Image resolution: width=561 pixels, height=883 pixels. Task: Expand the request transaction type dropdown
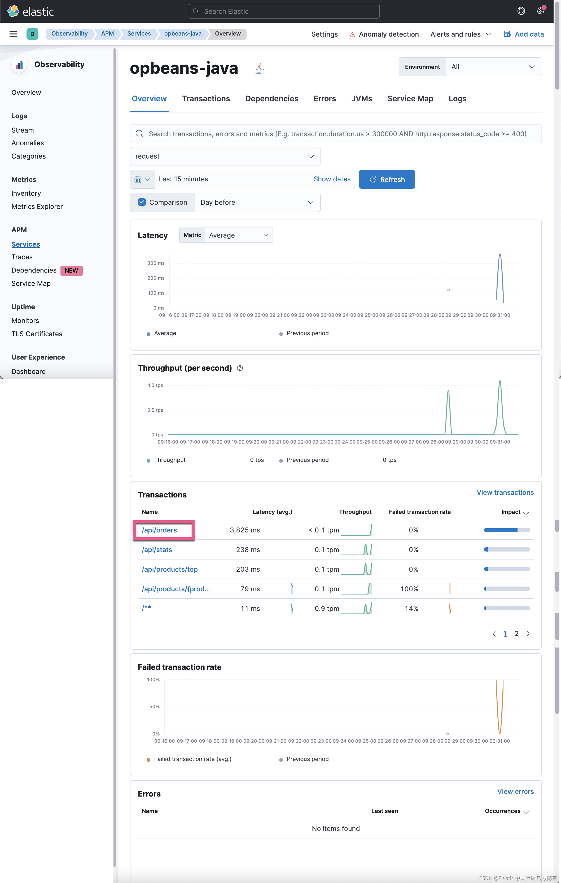(225, 156)
